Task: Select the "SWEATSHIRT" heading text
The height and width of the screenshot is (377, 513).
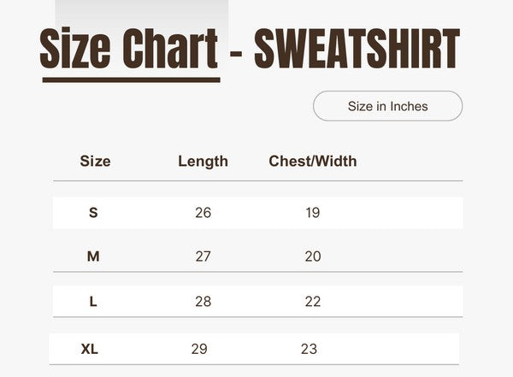Action: tap(357, 50)
